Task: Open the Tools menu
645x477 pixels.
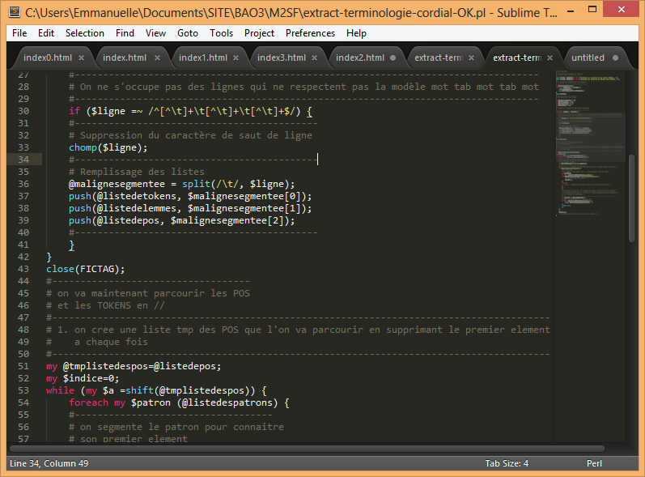Action: click(x=221, y=33)
